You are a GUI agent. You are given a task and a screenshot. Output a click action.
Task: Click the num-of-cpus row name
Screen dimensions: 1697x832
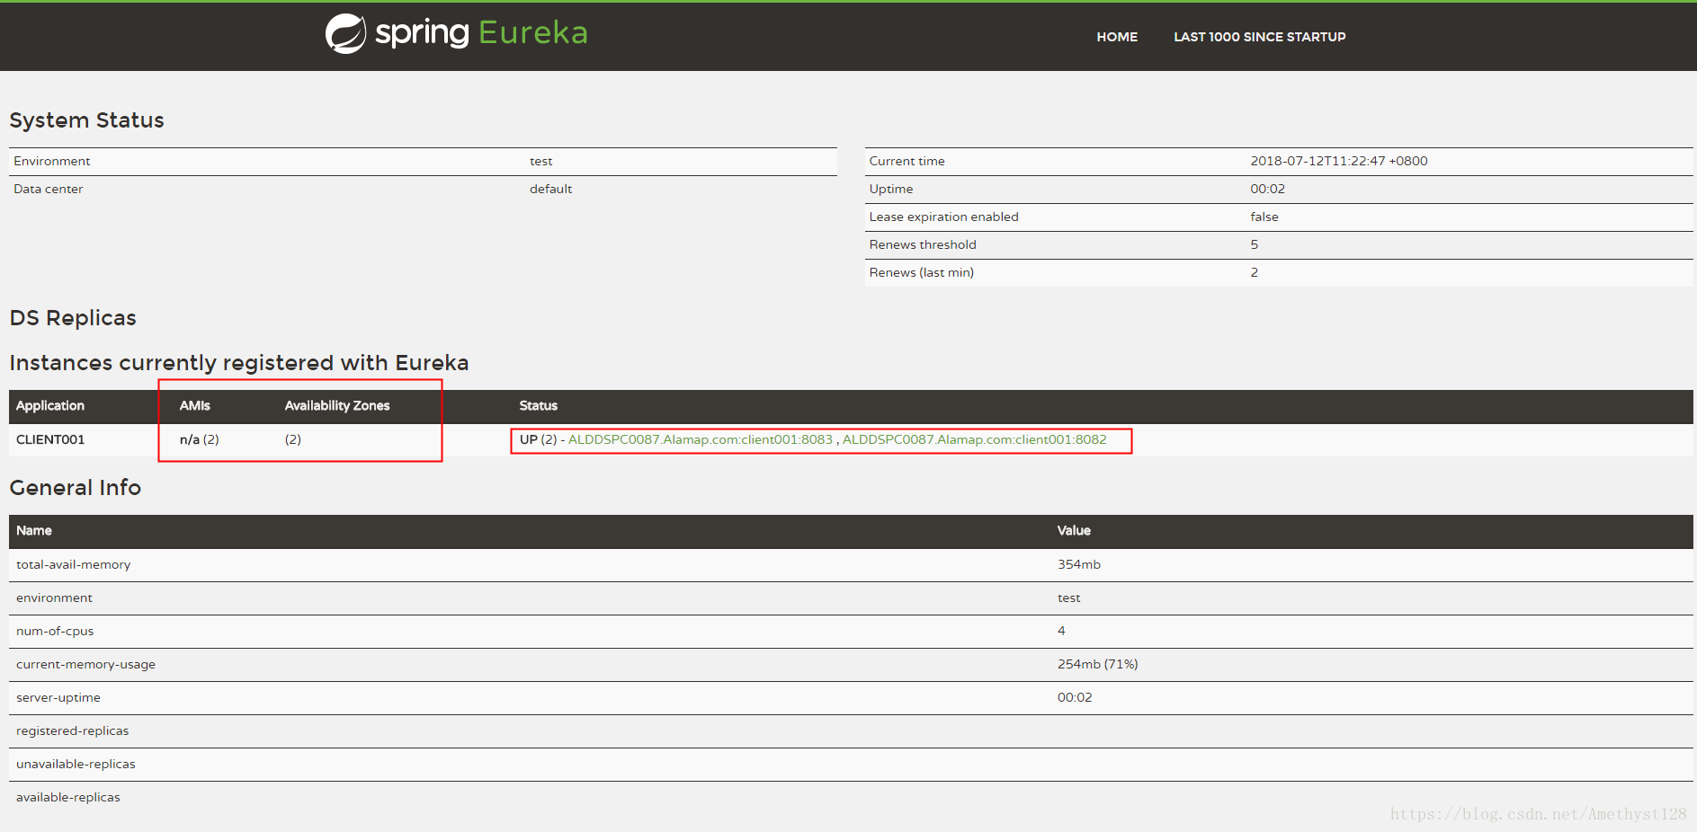click(x=55, y=631)
